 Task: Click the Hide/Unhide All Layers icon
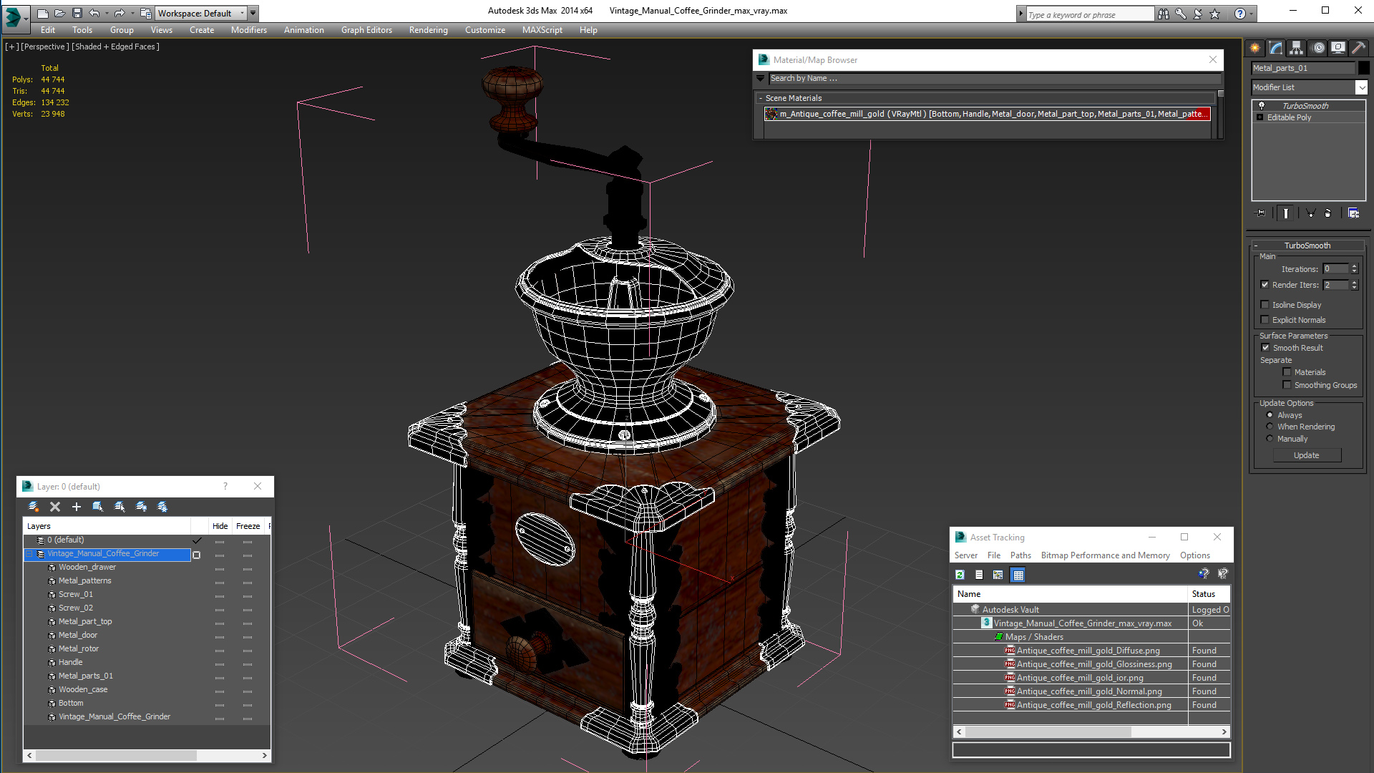pos(141,507)
